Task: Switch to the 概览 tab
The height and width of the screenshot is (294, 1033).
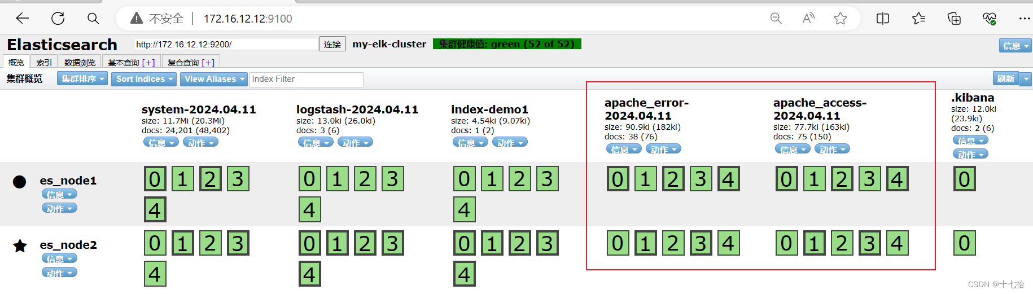Action: [16, 62]
